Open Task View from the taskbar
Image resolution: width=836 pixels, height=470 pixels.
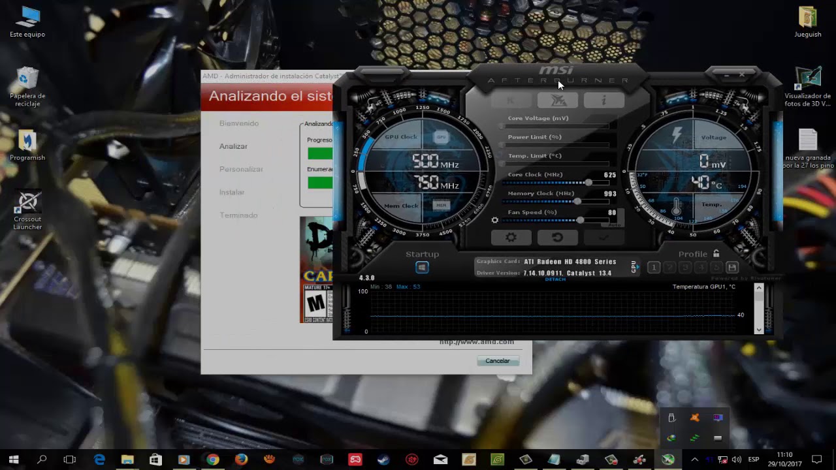point(70,460)
